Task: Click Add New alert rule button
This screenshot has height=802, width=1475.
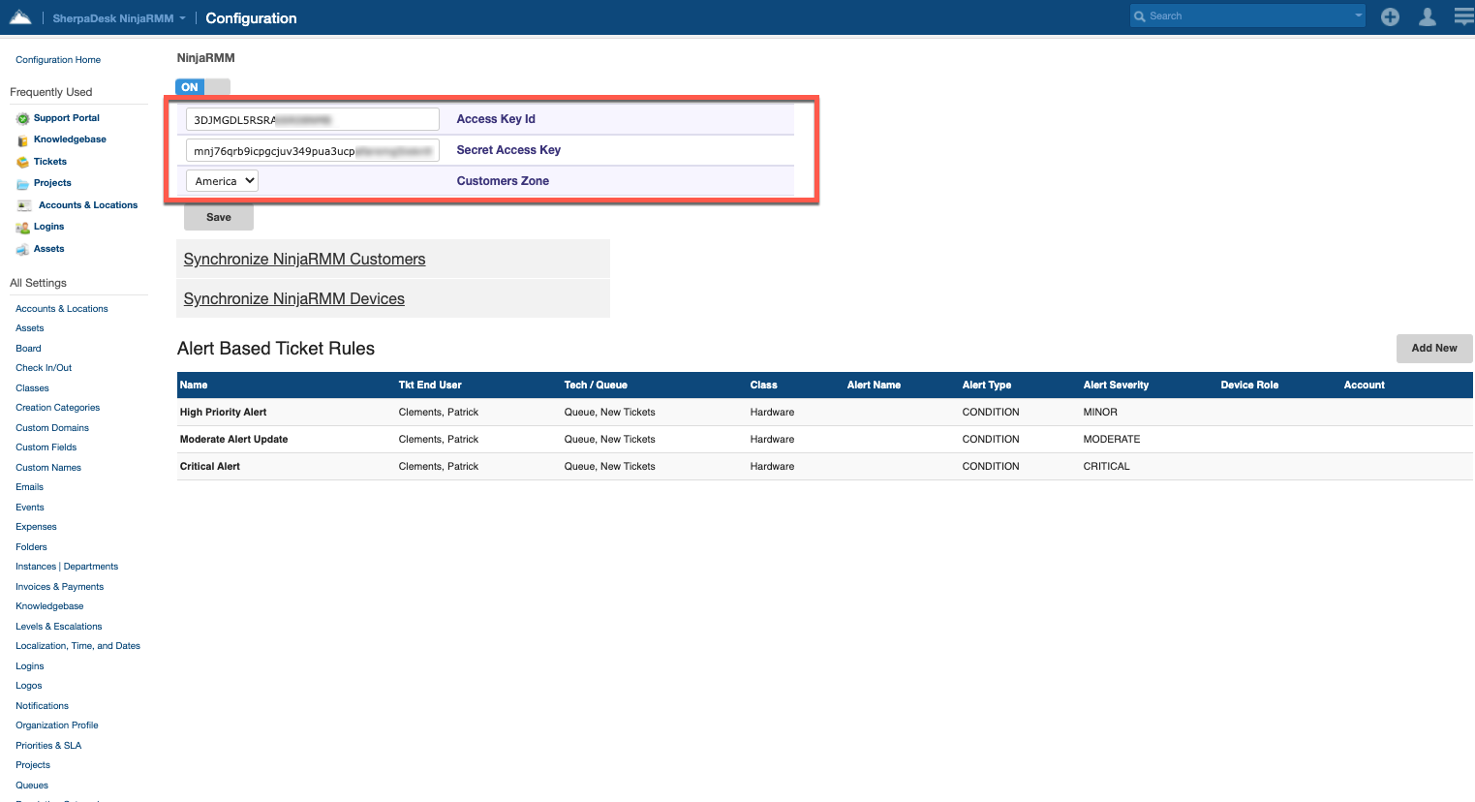Action: (x=1433, y=349)
